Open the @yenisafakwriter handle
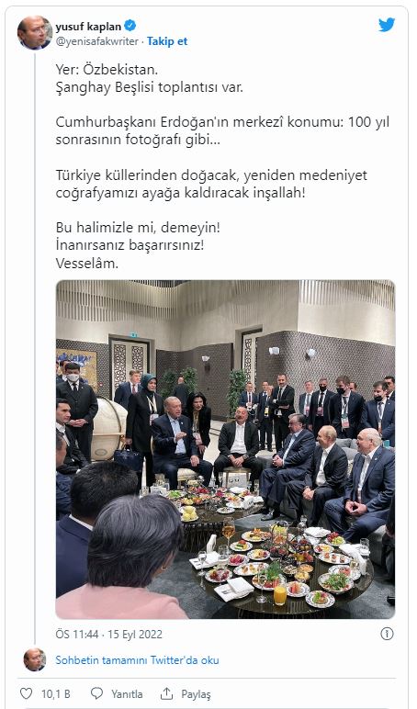 [96, 41]
